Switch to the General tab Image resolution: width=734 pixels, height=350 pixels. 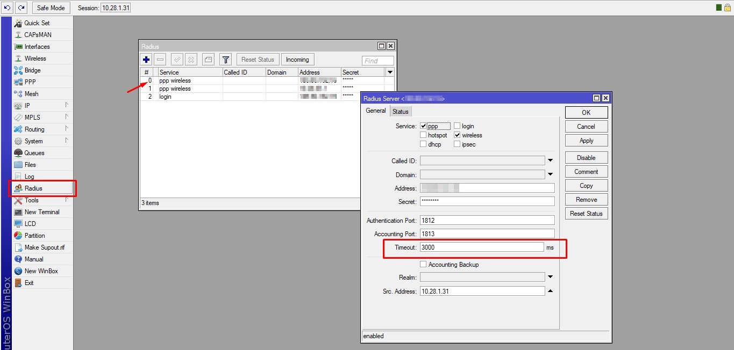coord(376,111)
